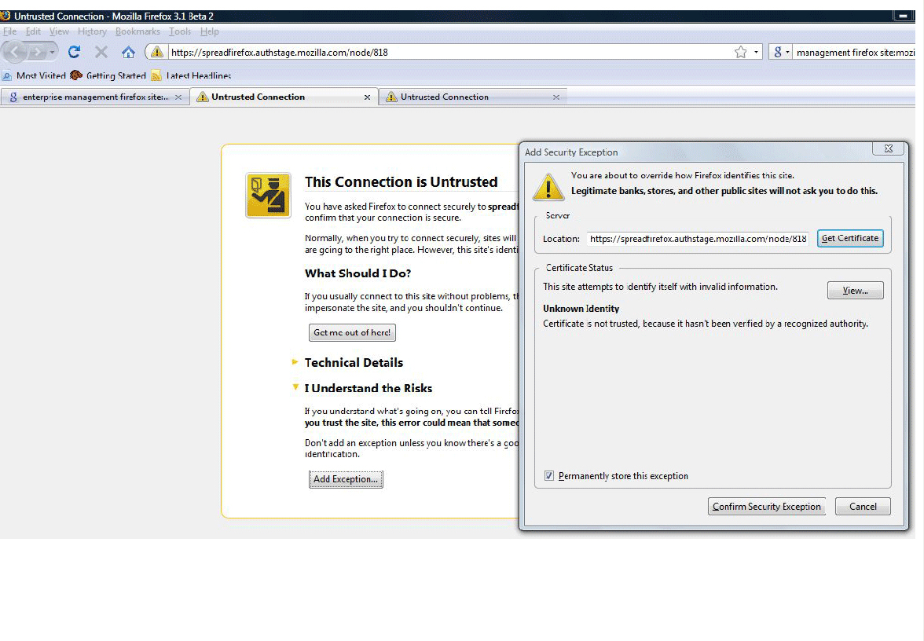
Task: Click the Get Certificate button
Action: point(850,238)
